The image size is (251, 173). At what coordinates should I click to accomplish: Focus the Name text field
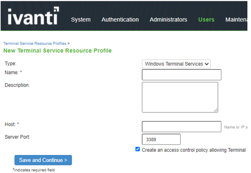point(182,75)
